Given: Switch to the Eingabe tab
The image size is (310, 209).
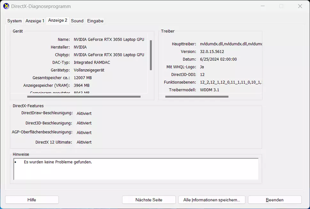Looking at the screenshot, I should click(x=95, y=21).
